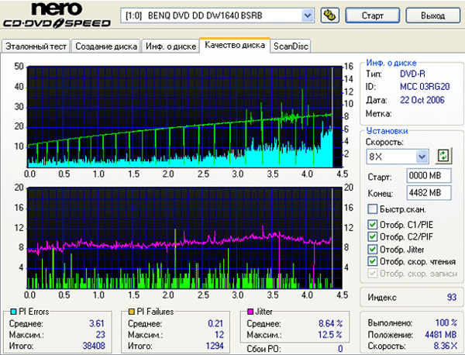Click the Старт button

[x=373, y=16]
